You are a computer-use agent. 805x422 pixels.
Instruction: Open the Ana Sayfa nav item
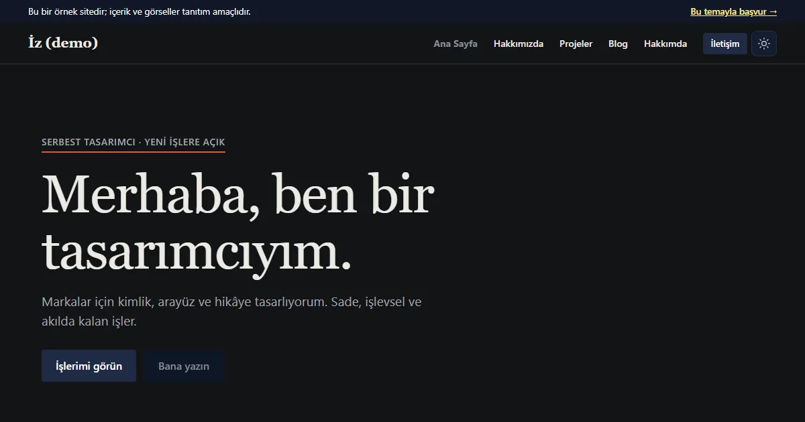pyautogui.click(x=455, y=44)
